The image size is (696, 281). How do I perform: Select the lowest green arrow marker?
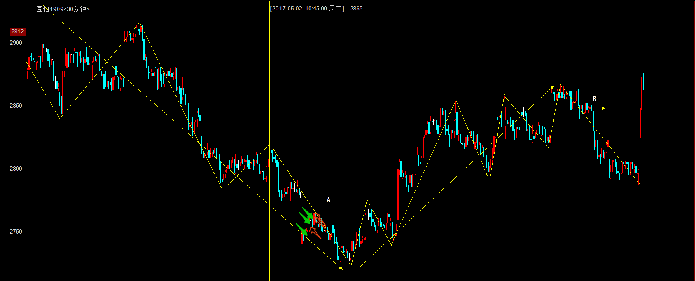pyautogui.click(x=302, y=229)
